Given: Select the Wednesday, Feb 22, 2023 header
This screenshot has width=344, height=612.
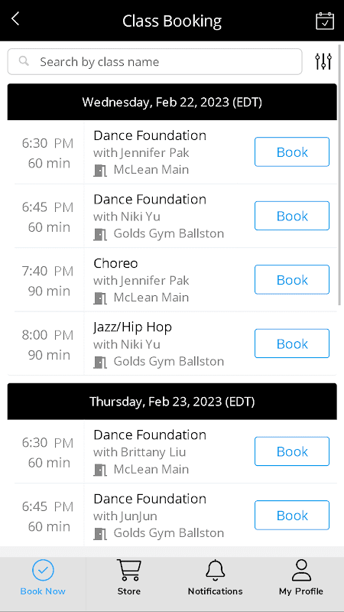Looking at the screenshot, I should click(172, 102).
